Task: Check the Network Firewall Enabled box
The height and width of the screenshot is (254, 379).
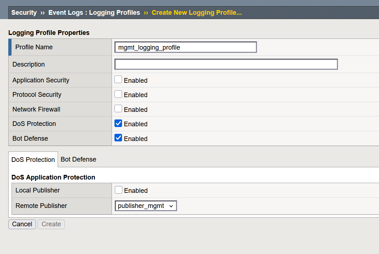Action: 118,109
